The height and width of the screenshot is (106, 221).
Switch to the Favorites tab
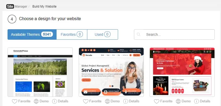tap(72, 34)
